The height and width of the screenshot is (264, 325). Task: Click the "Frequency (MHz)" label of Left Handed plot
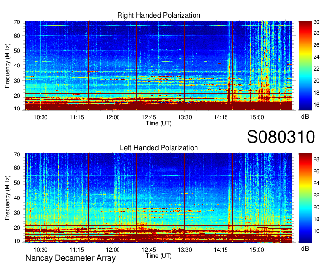(7, 198)
